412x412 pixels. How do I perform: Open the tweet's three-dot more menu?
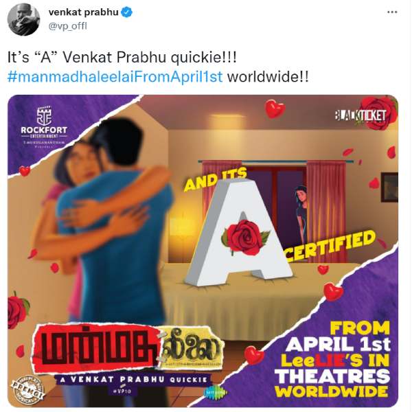(392, 12)
